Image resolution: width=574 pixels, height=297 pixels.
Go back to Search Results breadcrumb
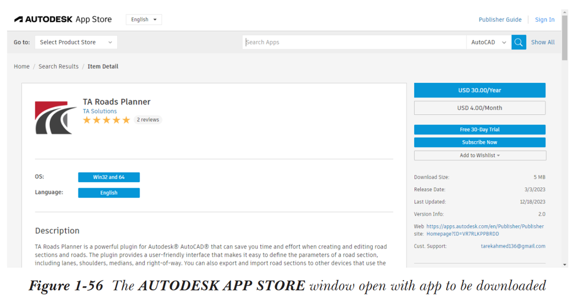click(58, 67)
